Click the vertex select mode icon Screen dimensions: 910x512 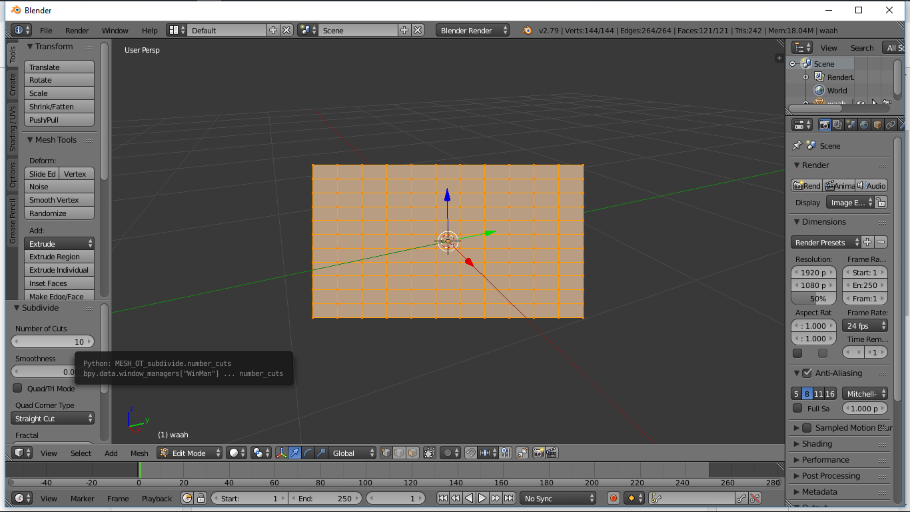pyautogui.click(x=386, y=453)
